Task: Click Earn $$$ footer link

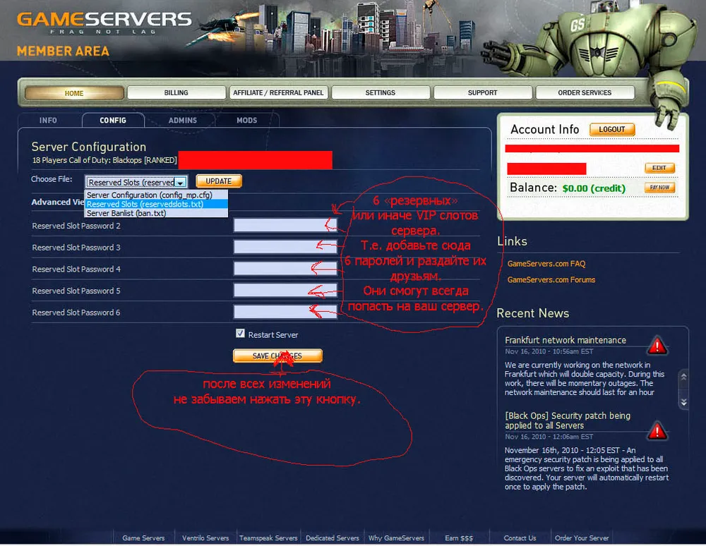Action: click(459, 538)
